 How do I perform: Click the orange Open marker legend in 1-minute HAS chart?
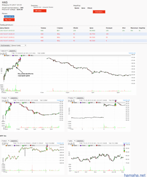(5, 55)
